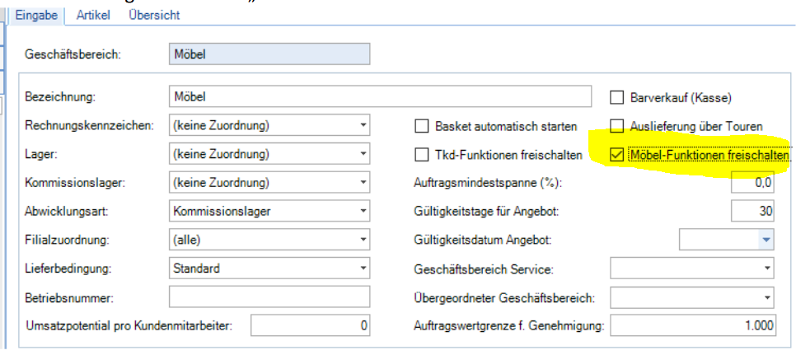Open Kommissionslager dropdown
The image size is (796, 355).
(363, 183)
